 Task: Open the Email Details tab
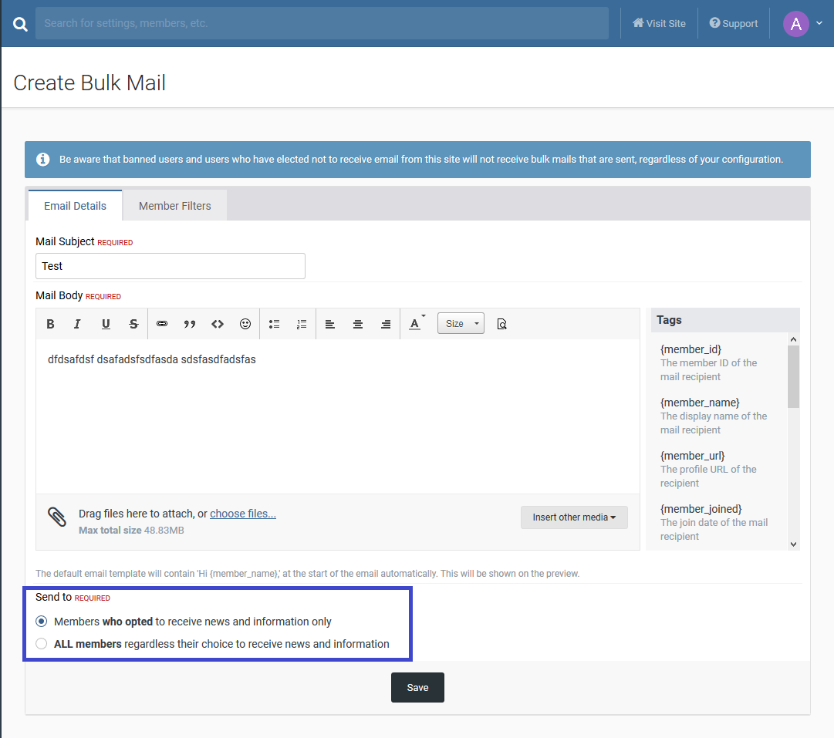[x=75, y=206]
